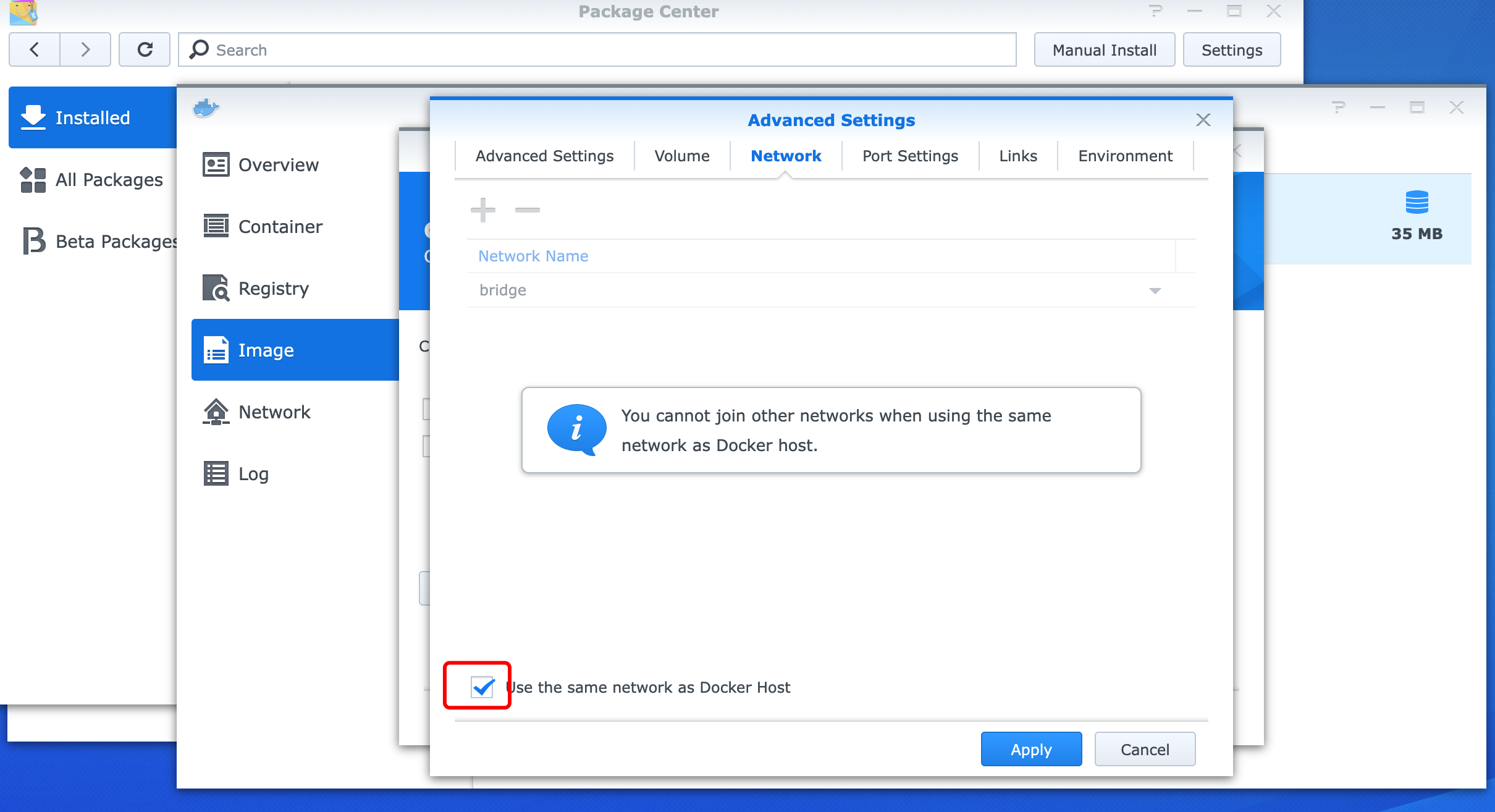This screenshot has height=812, width=1495.
Task: Select Container in the Docker sidebar
Action: click(x=280, y=227)
